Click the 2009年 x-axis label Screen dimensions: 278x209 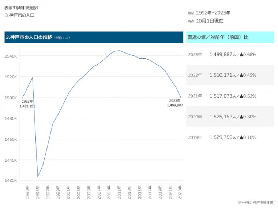click(109, 192)
